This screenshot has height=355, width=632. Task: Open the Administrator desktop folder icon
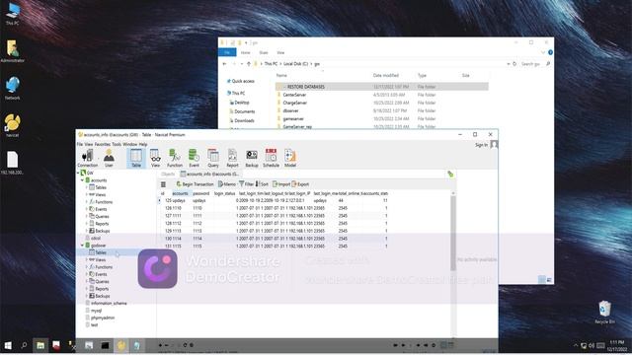(13, 51)
